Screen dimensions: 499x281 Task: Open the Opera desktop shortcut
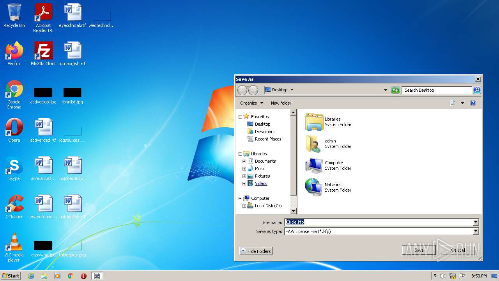tap(14, 130)
